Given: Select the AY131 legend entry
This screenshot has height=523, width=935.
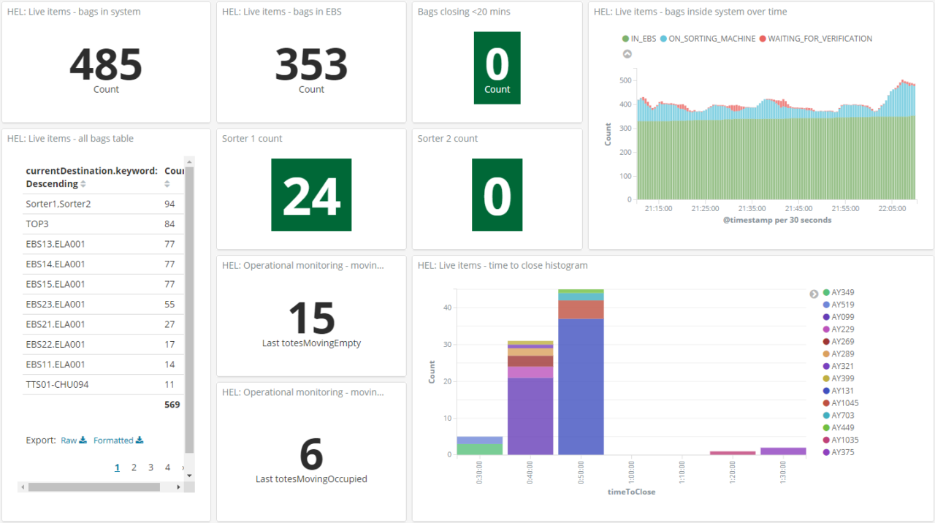Looking at the screenshot, I should (838, 391).
